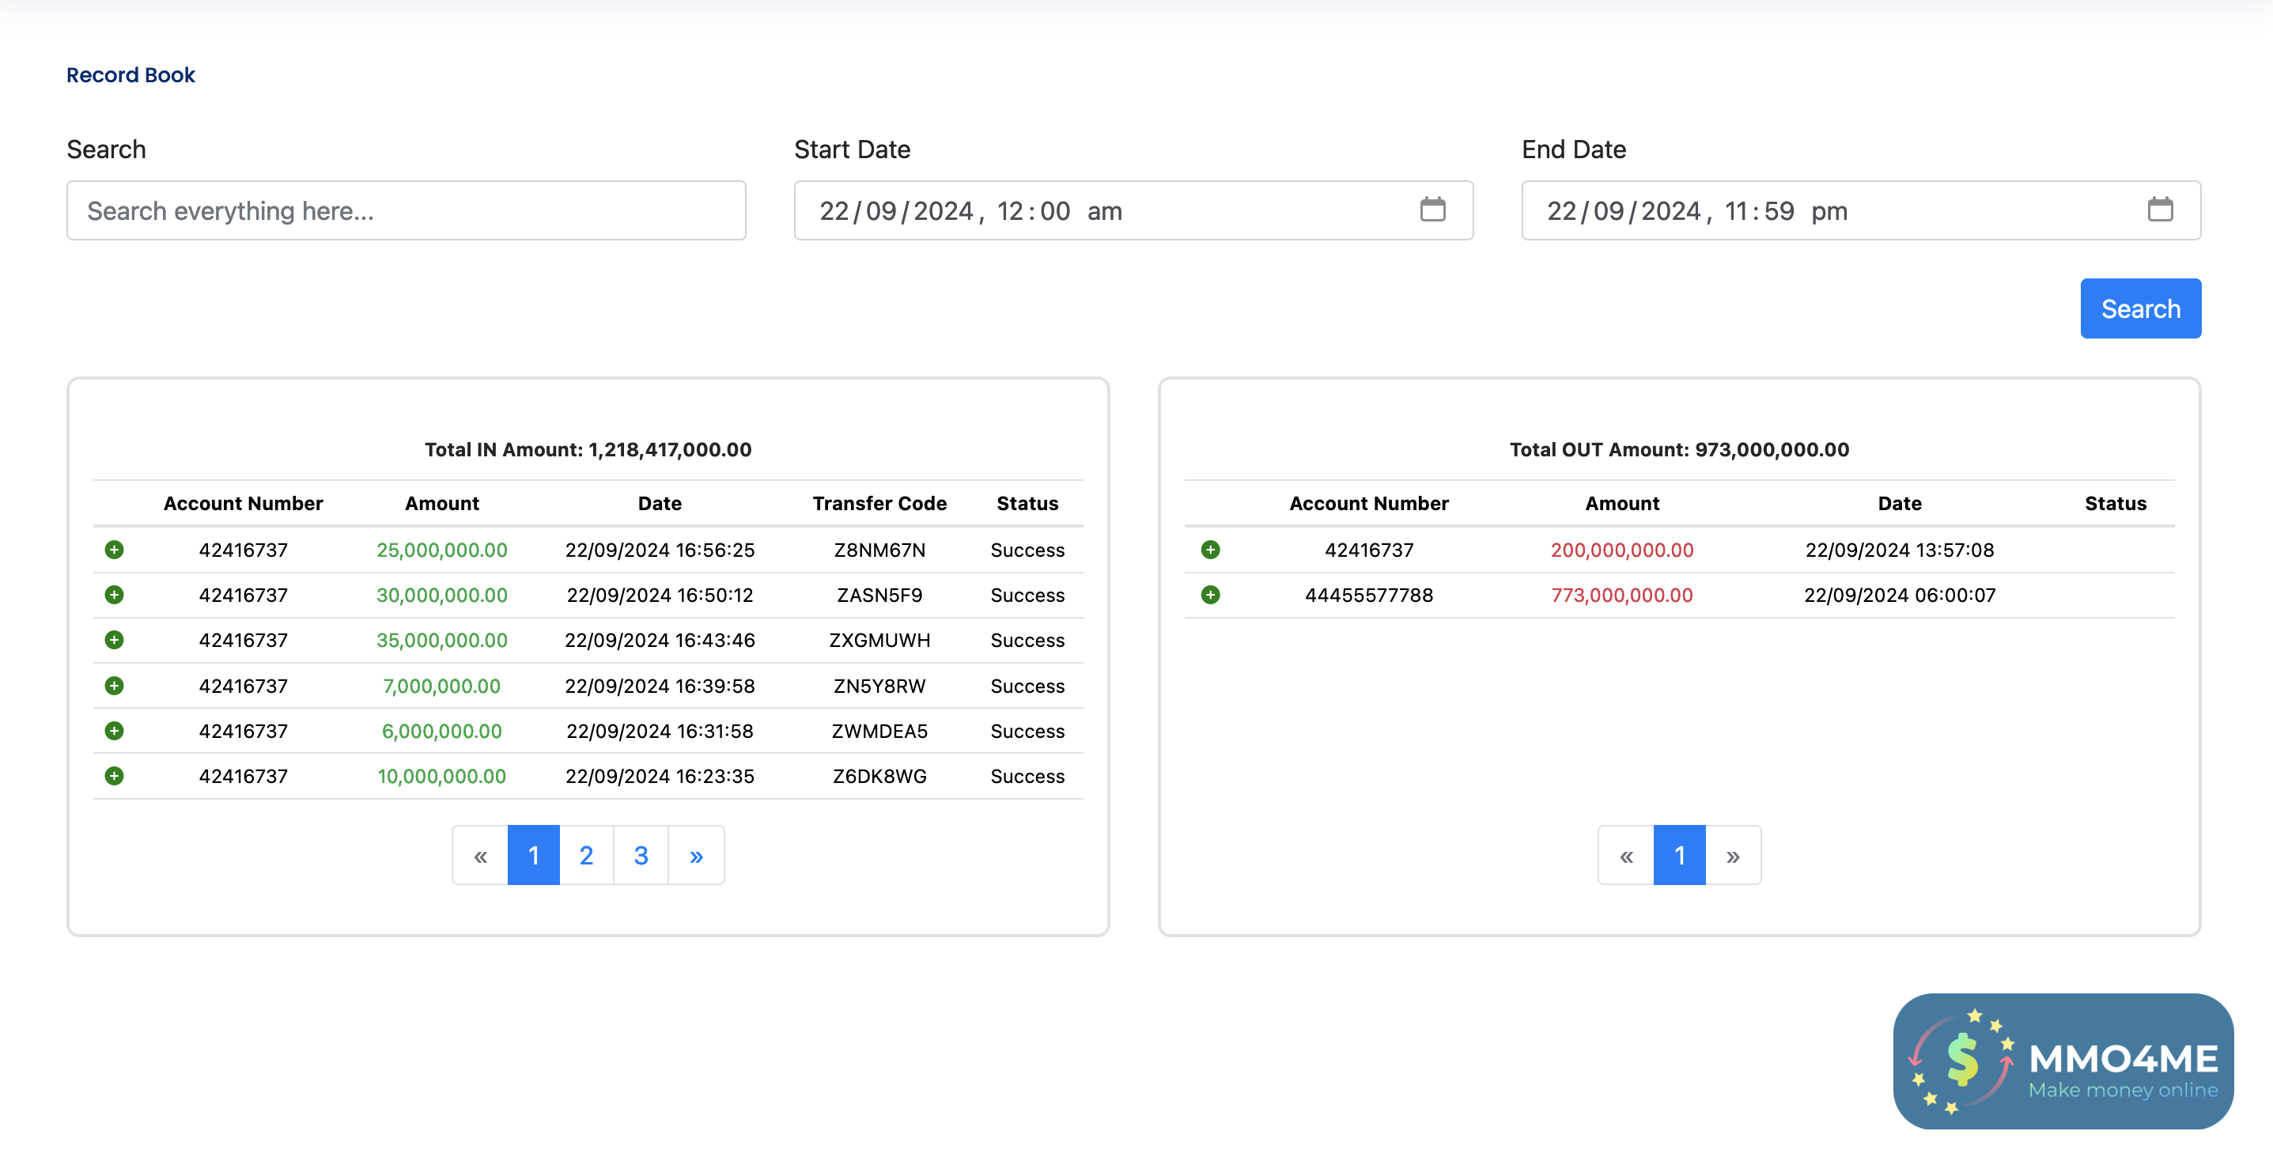The width and height of the screenshot is (2273, 1150).
Task: Click the IN table Amount column header
Action: tap(442, 504)
